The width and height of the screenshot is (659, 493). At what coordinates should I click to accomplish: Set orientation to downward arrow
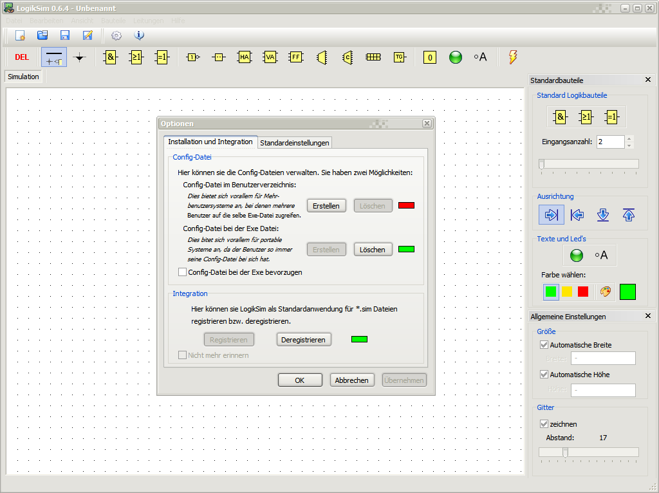click(x=603, y=215)
